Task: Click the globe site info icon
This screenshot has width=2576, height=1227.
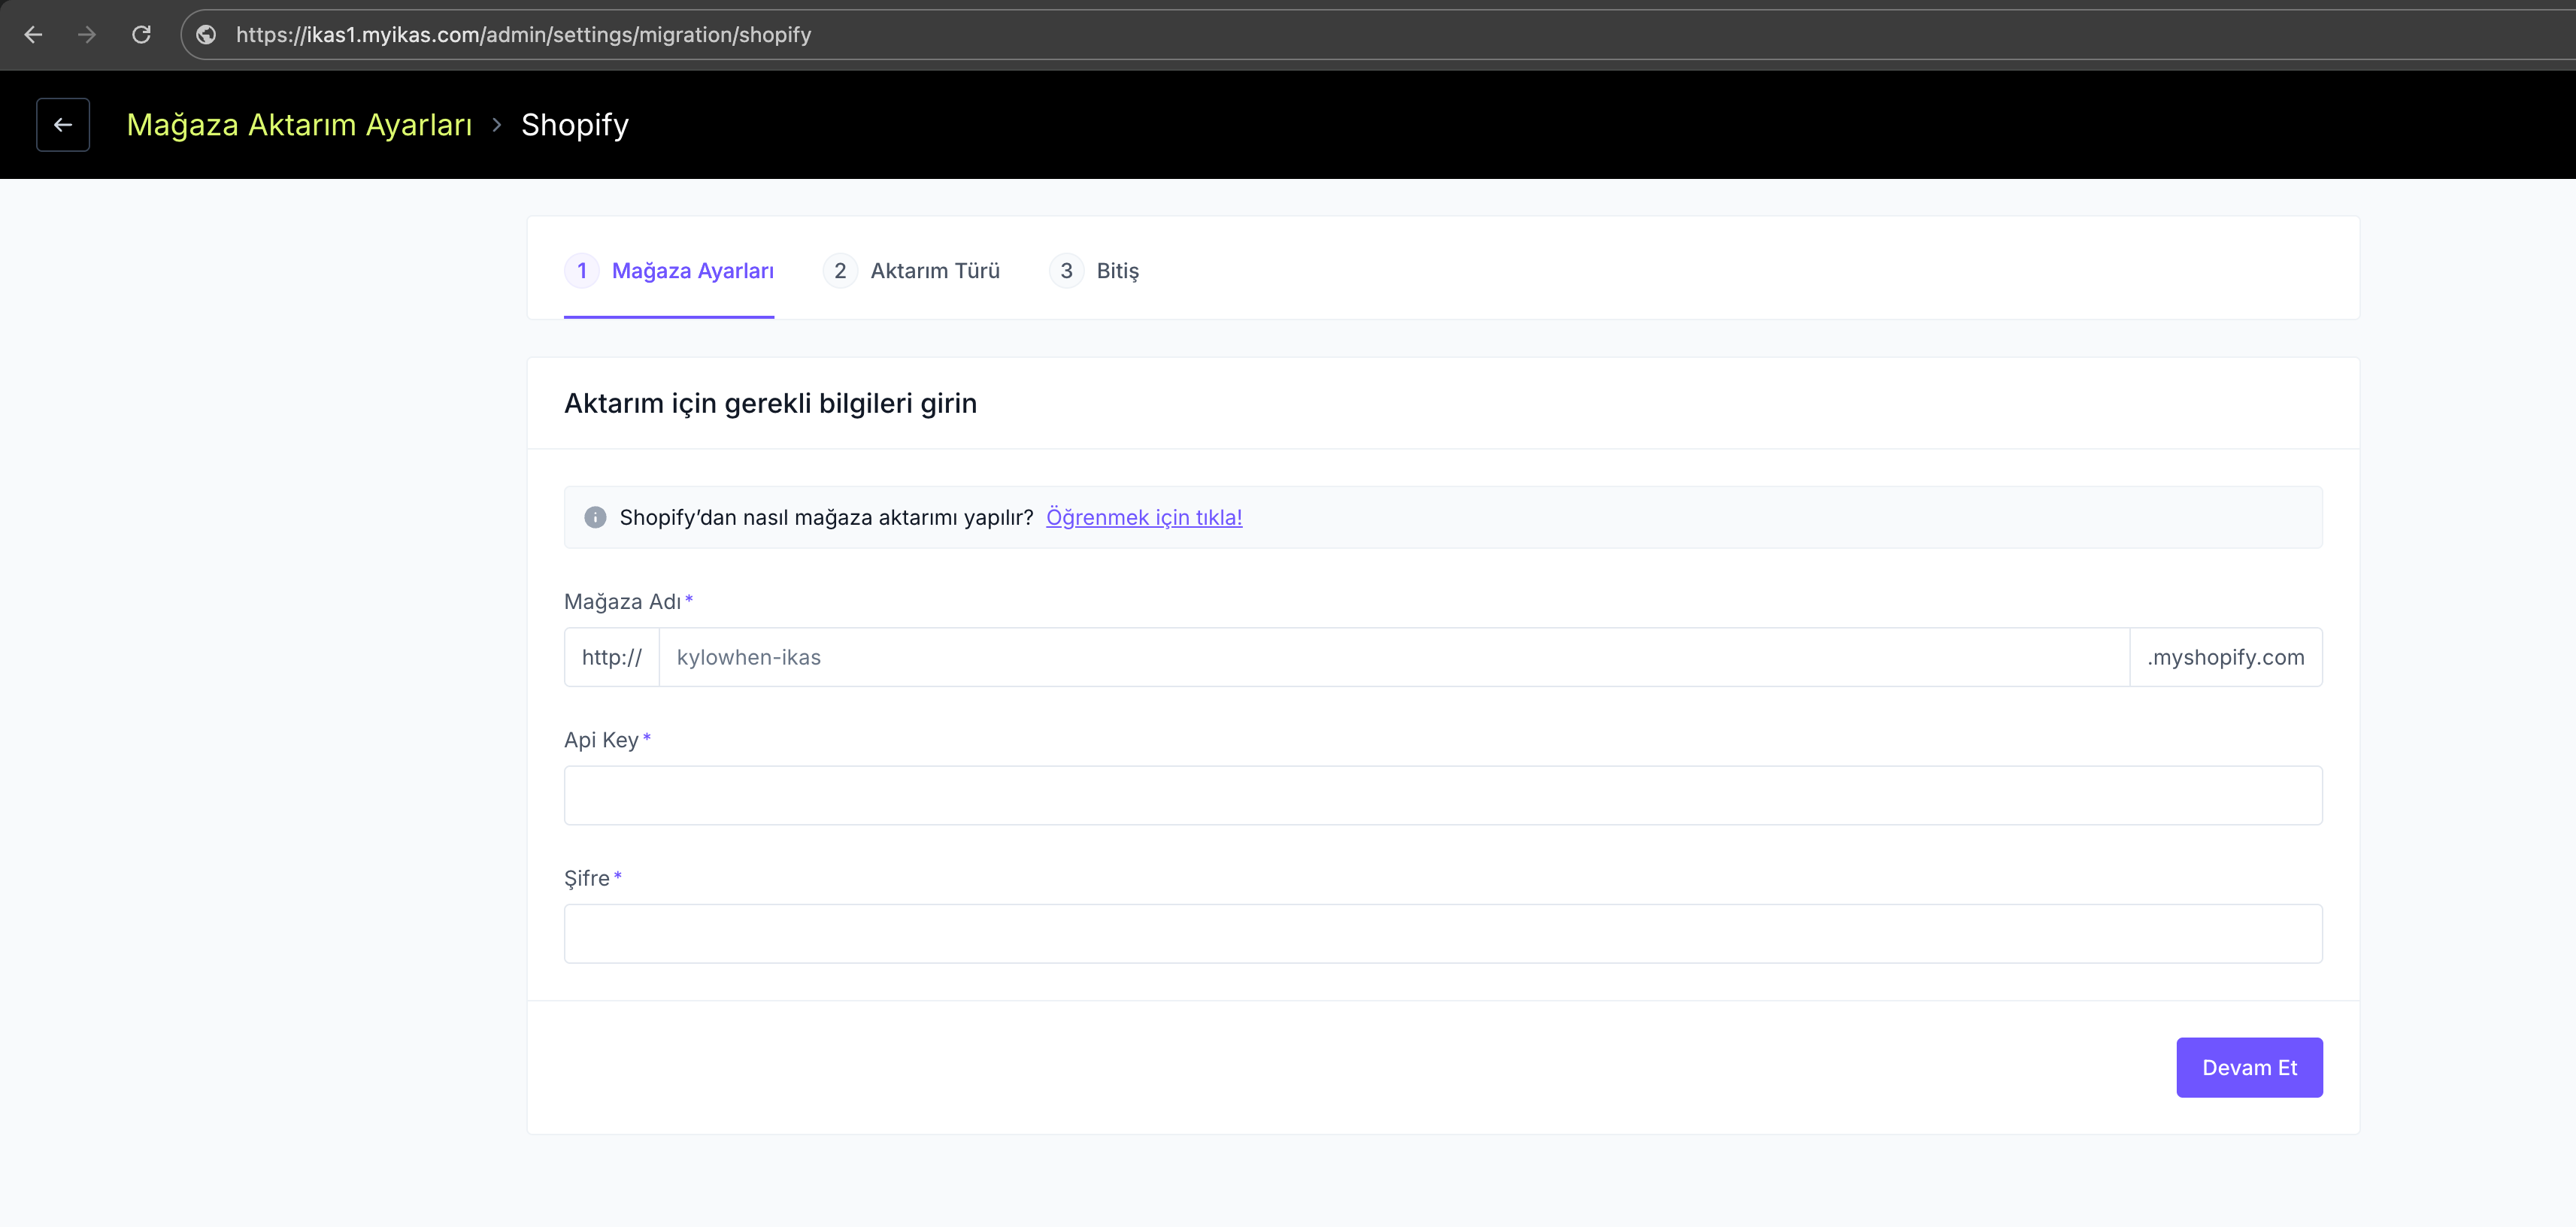Action: pos(206,35)
